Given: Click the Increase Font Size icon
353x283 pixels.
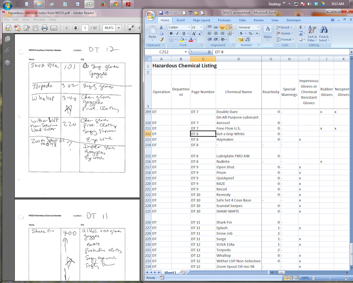Looking at the screenshot, I should coord(194,34).
